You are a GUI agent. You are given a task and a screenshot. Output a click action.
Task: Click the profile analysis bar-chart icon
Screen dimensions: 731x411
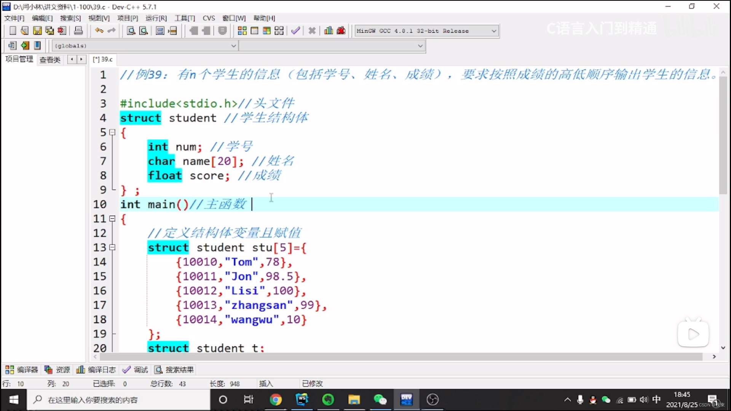point(329,31)
